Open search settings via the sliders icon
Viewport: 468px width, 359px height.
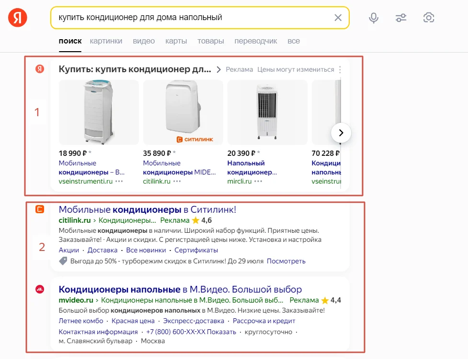pos(401,18)
